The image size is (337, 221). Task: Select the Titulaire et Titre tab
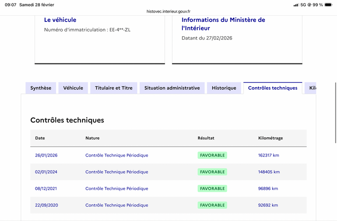(x=114, y=88)
